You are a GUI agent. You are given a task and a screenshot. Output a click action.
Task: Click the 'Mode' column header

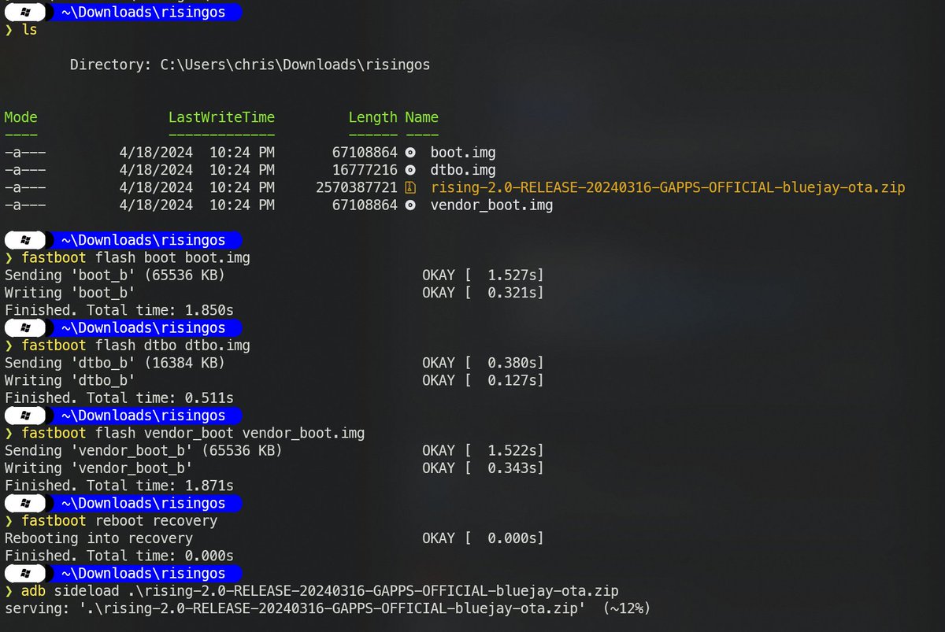click(x=21, y=117)
